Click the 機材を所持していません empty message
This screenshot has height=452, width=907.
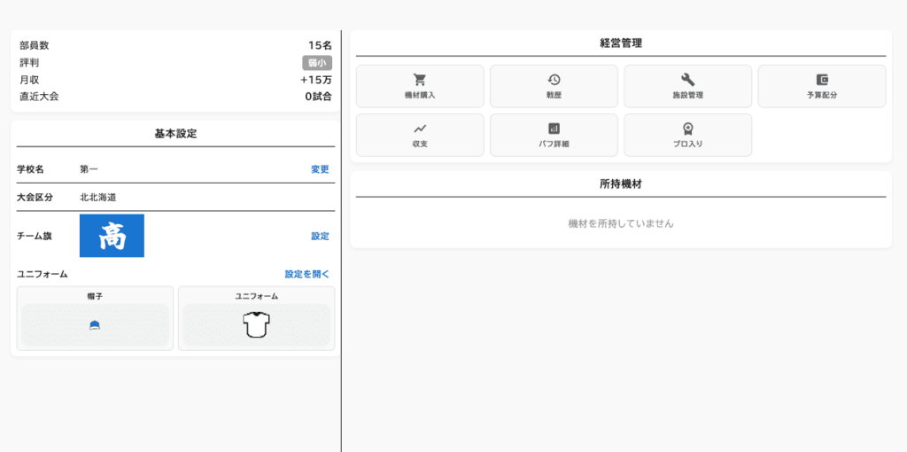tap(620, 224)
